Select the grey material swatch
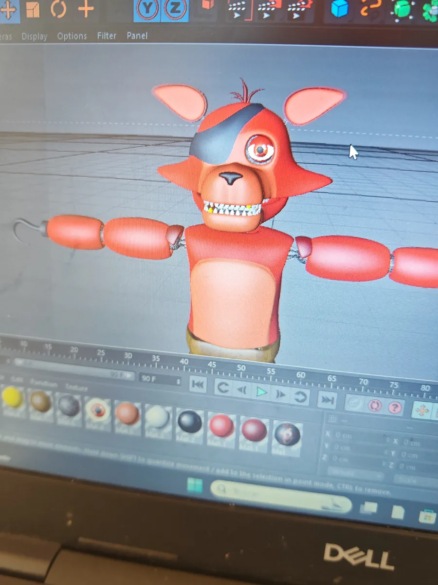The width and height of the screenshot is (438, 585). [x=69, y=406]
